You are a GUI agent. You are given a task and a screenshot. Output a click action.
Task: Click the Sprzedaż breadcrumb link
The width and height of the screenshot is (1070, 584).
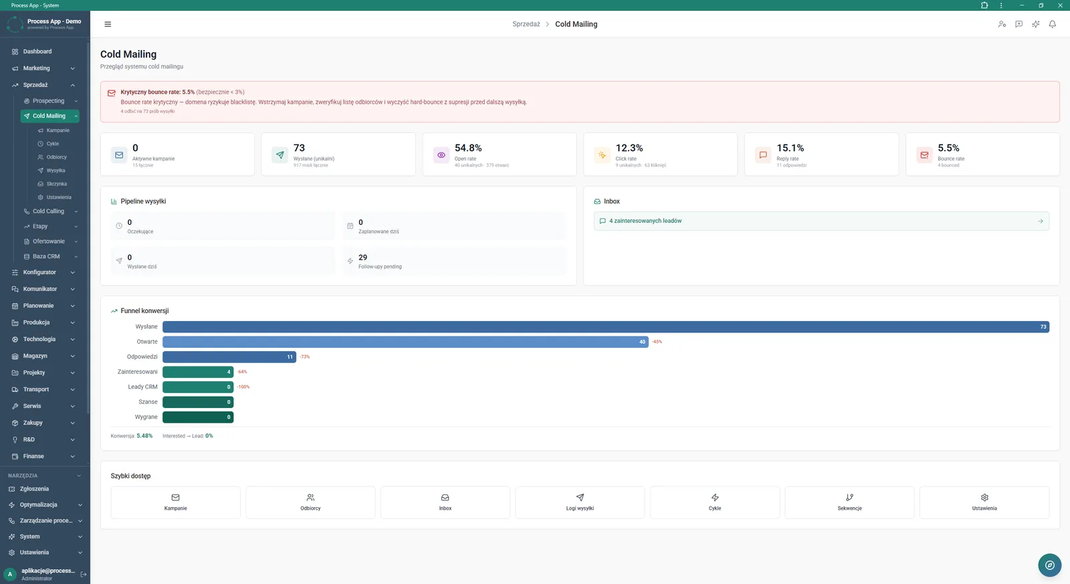tap(526, 24)
